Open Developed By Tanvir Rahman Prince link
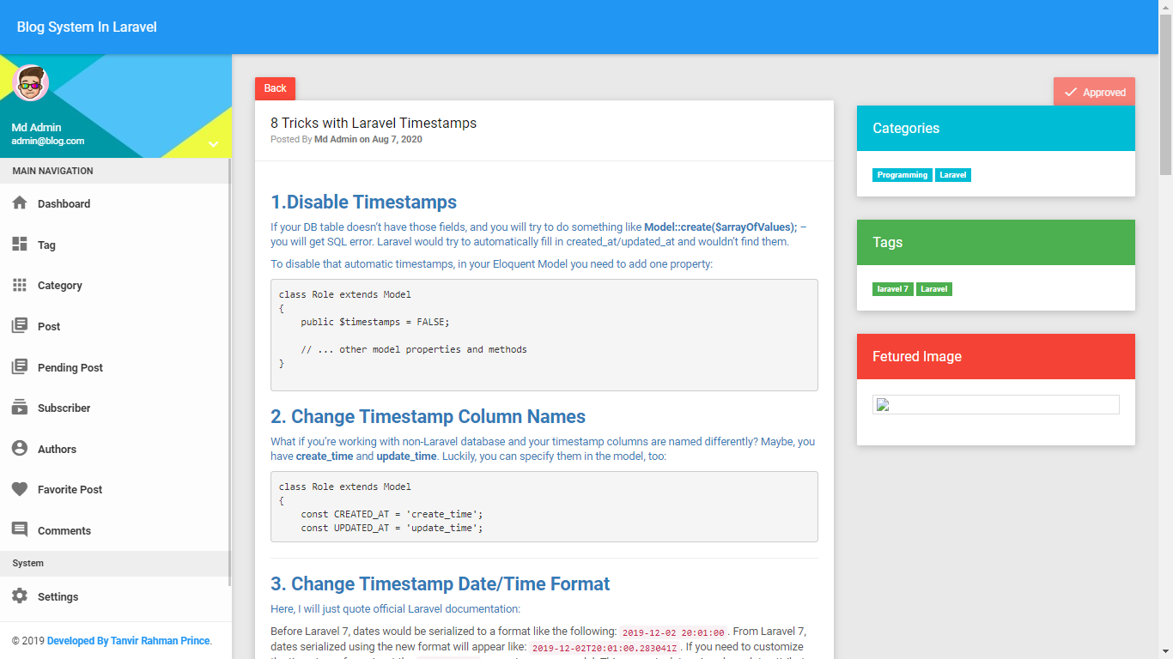Screen dimensions: 1173x659 tap(129, 641)
